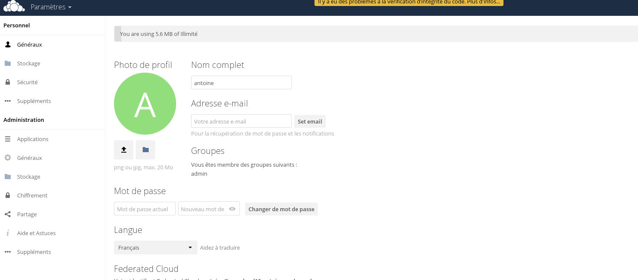Click the Changer de mot de passe button
This screenshot has height=280, width=638.
click(281, 209)
